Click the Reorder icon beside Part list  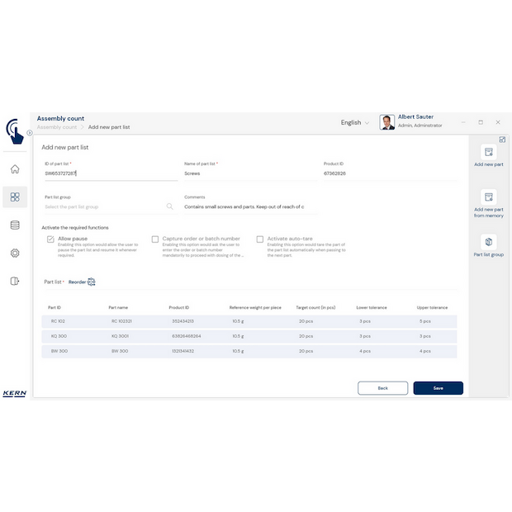(92, 282)
